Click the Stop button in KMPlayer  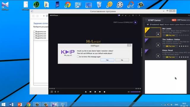[104, 92]
